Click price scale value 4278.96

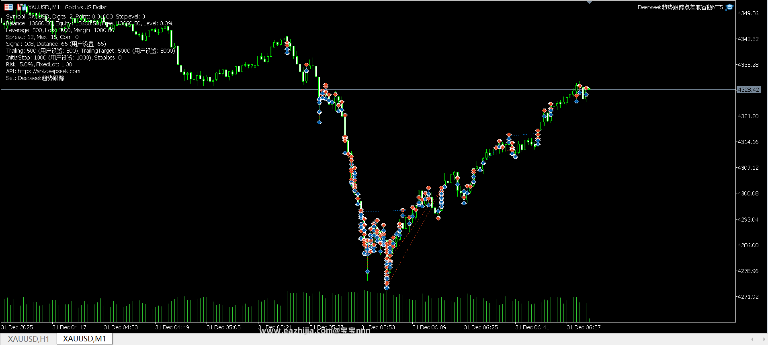tap(748, 271)
